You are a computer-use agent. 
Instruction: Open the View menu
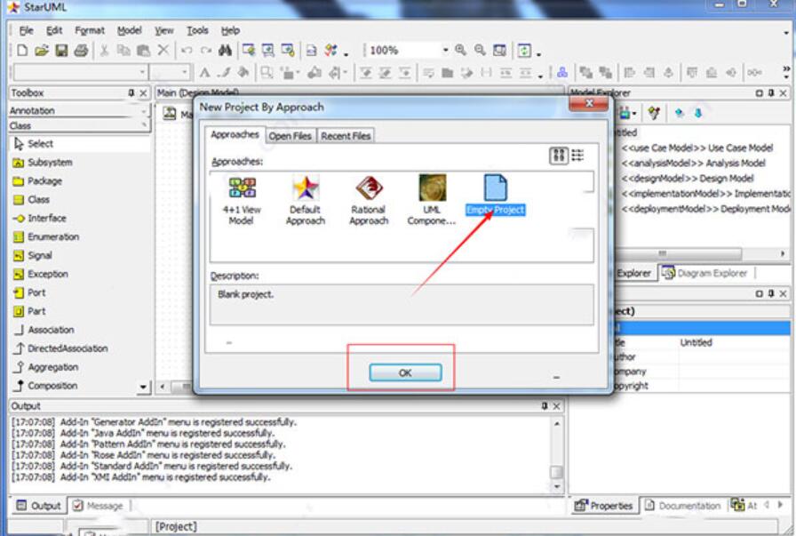tap(164, 30)
